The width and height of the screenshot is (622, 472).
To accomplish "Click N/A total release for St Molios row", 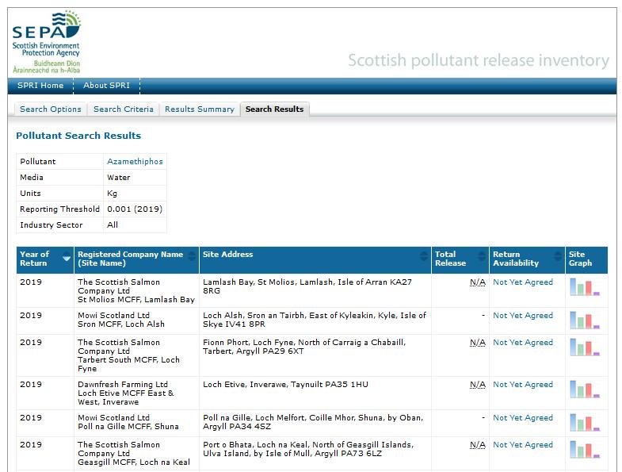I will [478, 282].
